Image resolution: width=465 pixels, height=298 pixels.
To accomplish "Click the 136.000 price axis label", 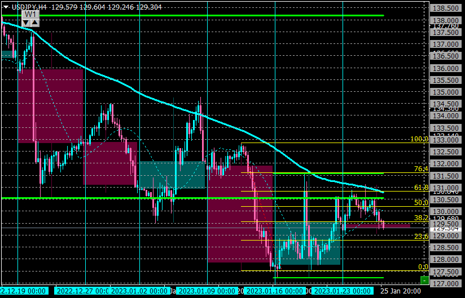I will click(x=446, y=68).
